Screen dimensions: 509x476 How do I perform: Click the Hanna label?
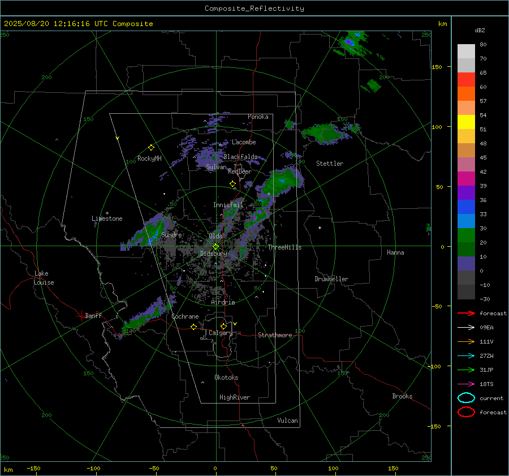(x=395, y=252)
